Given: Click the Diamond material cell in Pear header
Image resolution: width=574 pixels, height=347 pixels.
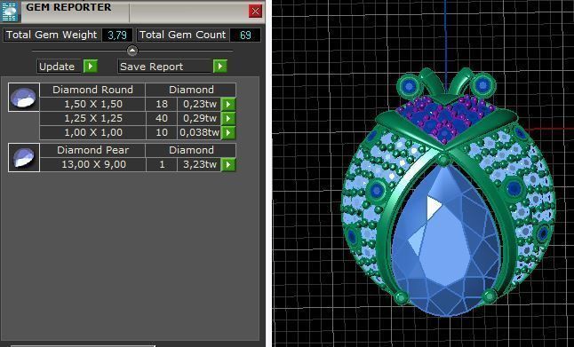Looking at the screenshot, I should [191, 150].
